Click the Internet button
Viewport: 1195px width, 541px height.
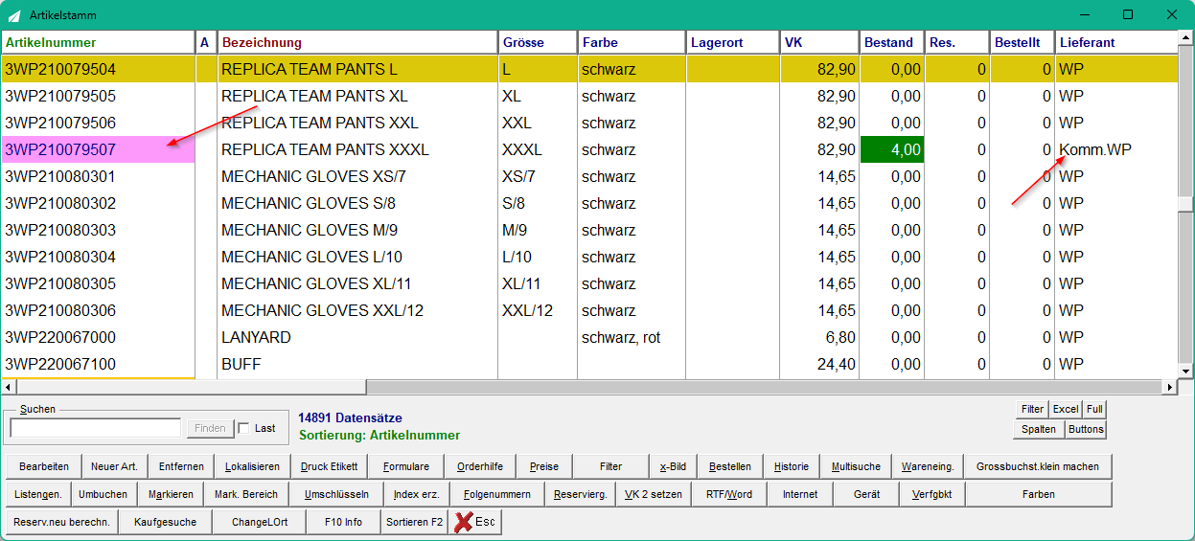[x=800, y=494]
